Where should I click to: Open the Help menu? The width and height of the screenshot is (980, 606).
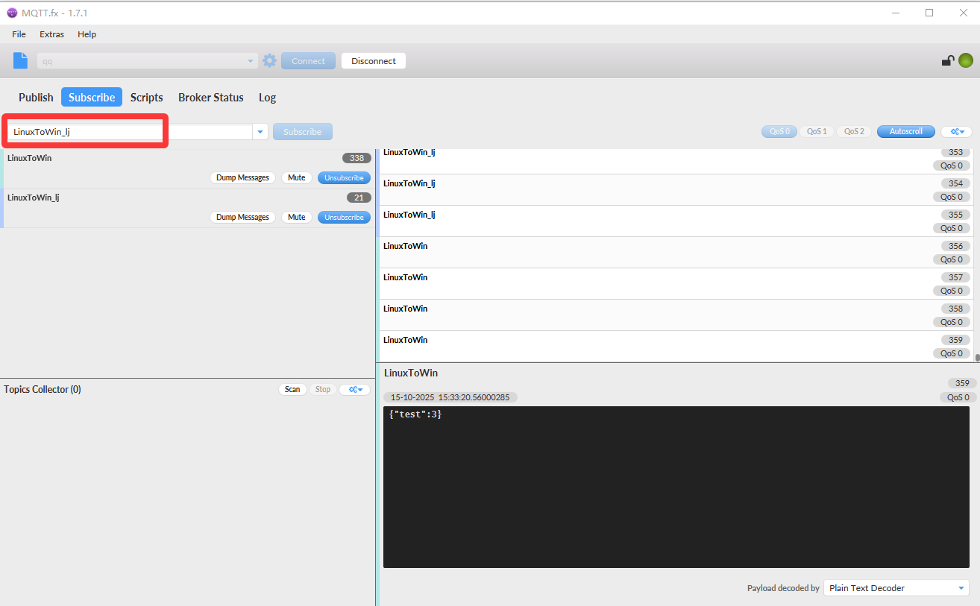(x=87, y=34)
